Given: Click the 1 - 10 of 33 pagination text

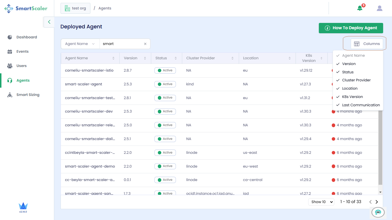Looking at the screenshot, I should pos(351,202).
